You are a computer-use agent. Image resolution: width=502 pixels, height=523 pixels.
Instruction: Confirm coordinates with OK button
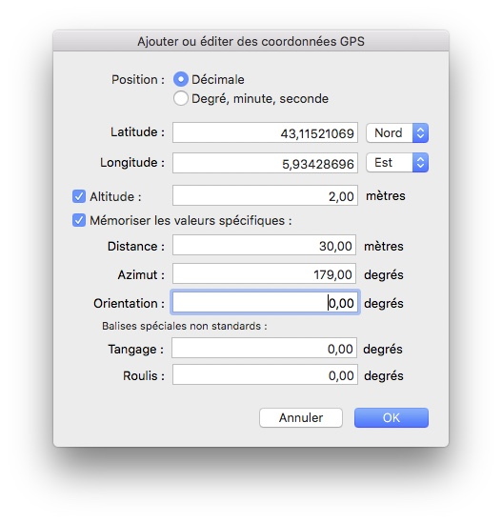pyautogui.click(x=392, y=417)
